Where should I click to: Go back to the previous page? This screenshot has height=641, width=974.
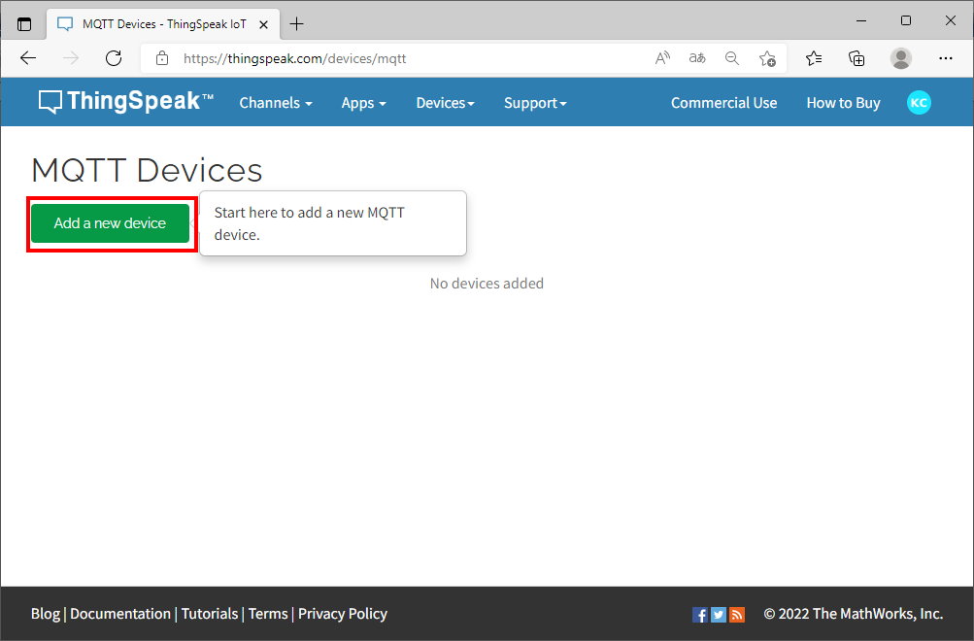[28, 58]
